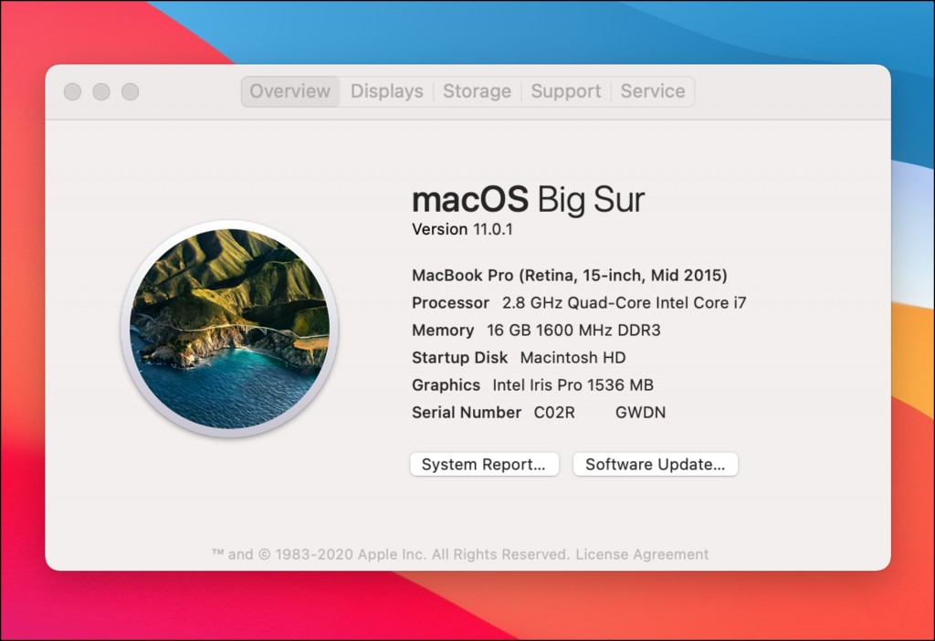Screen dimensions: 935x641
Task: Switch to the Support tab
Action: click(x=566, y=91)
